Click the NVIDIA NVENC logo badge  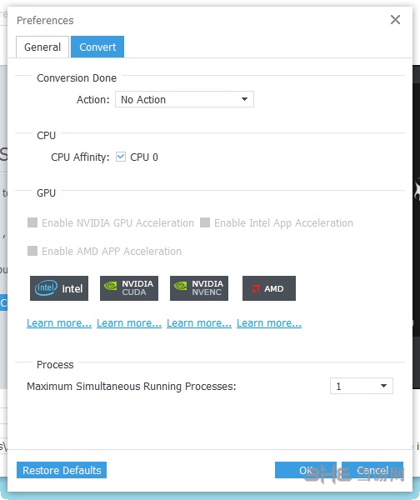[x=199, y=288]
